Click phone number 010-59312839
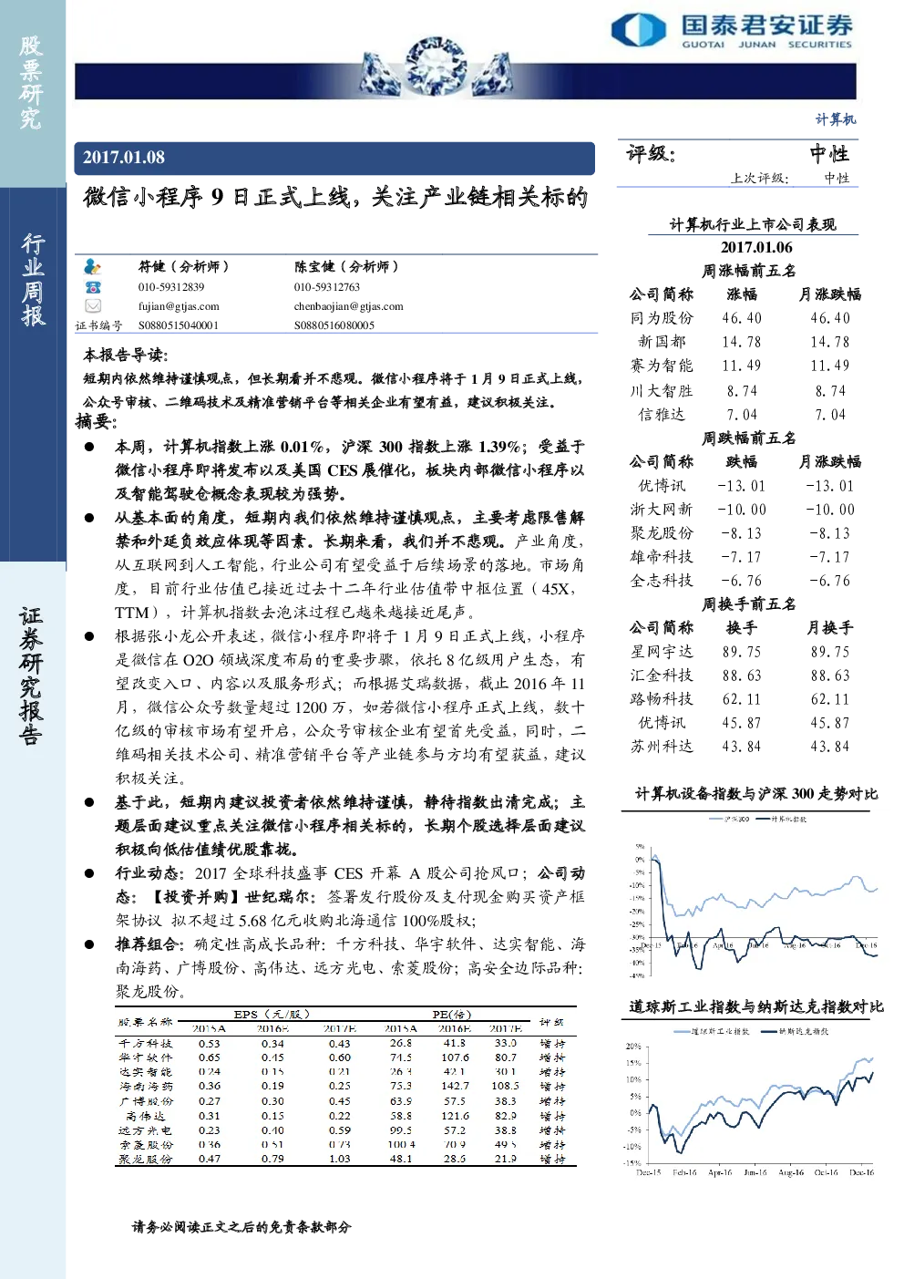The height and width of the screenshot is (1279, 904). pyautogui.click(x=171, y=287)
